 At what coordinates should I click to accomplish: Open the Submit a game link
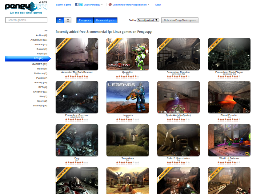tap(63, 5)
